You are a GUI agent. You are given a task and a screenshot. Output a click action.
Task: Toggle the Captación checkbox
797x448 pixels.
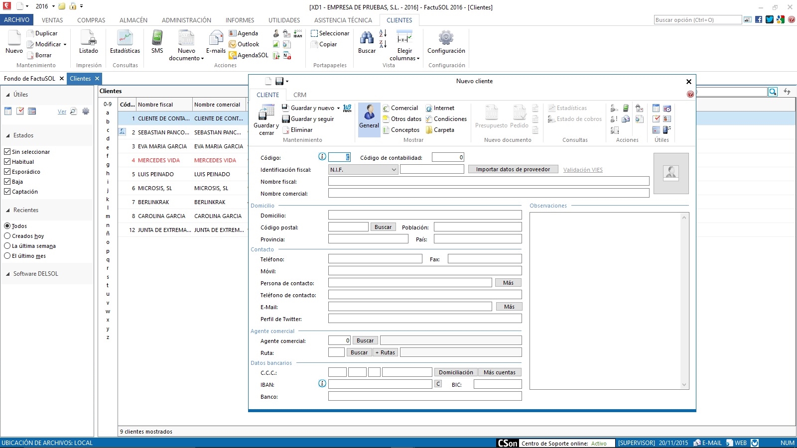click(7, 192)
